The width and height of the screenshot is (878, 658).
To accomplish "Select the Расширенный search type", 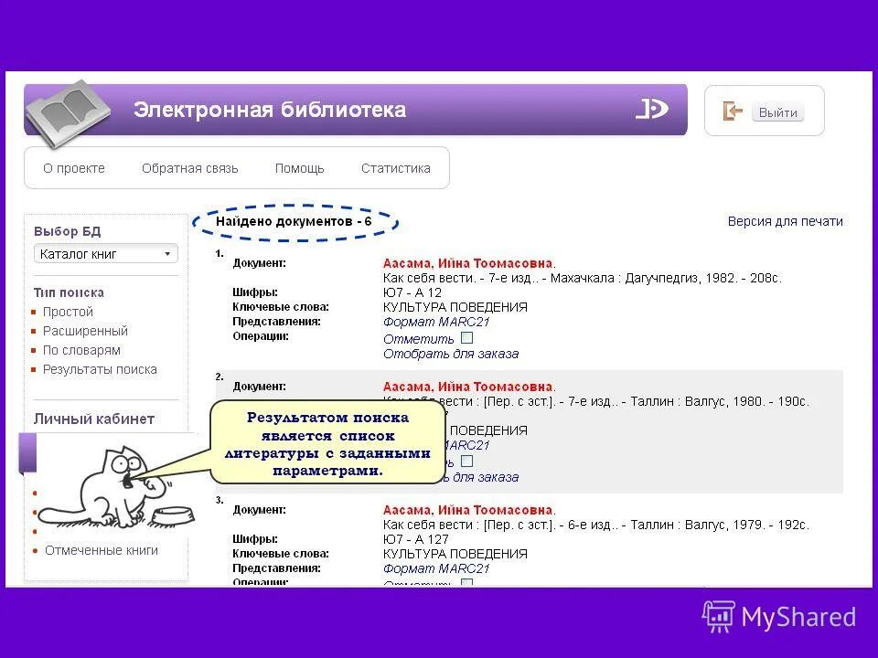I will [x=86, y=330].
